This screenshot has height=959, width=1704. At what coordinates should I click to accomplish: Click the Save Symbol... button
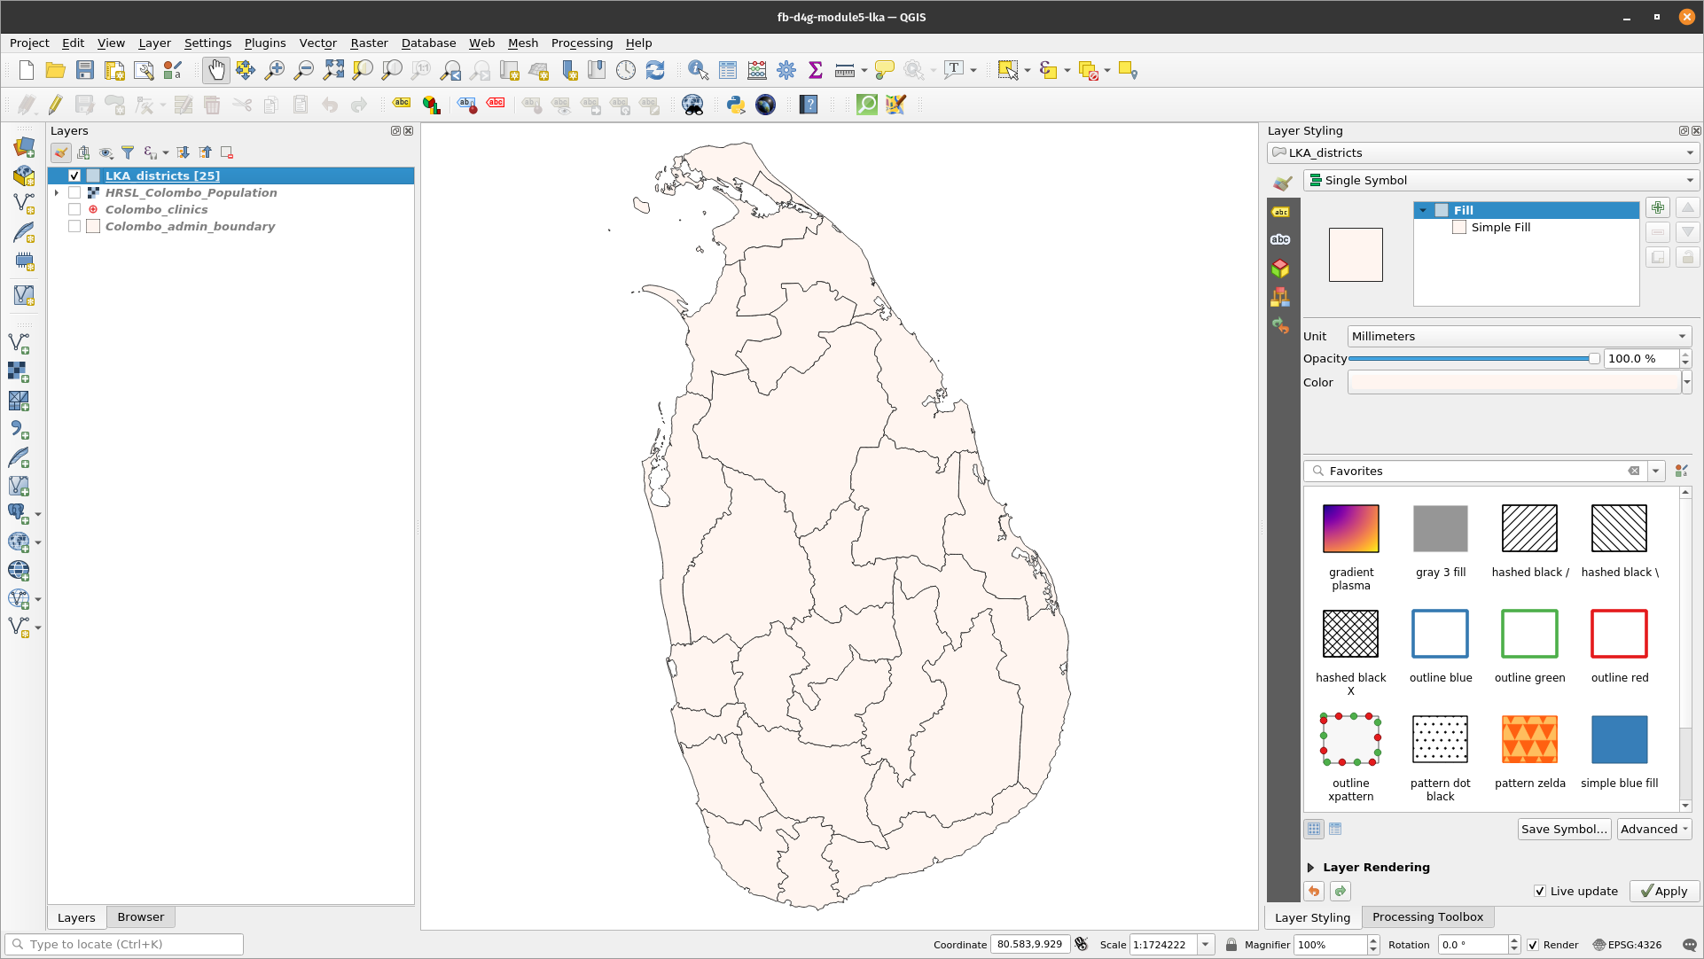pyautogui.click(x=1564, y=830)
